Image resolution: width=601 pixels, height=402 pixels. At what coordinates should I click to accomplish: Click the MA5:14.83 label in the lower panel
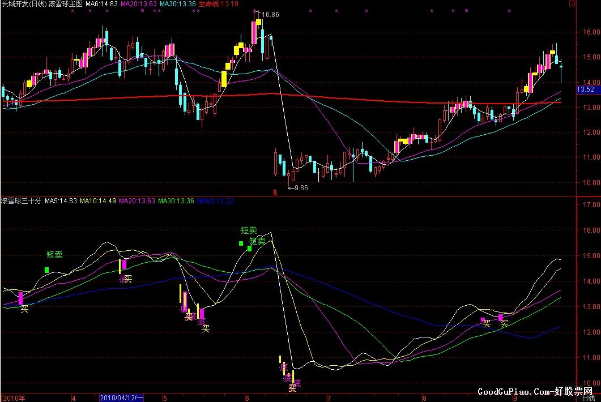(61, 201)
